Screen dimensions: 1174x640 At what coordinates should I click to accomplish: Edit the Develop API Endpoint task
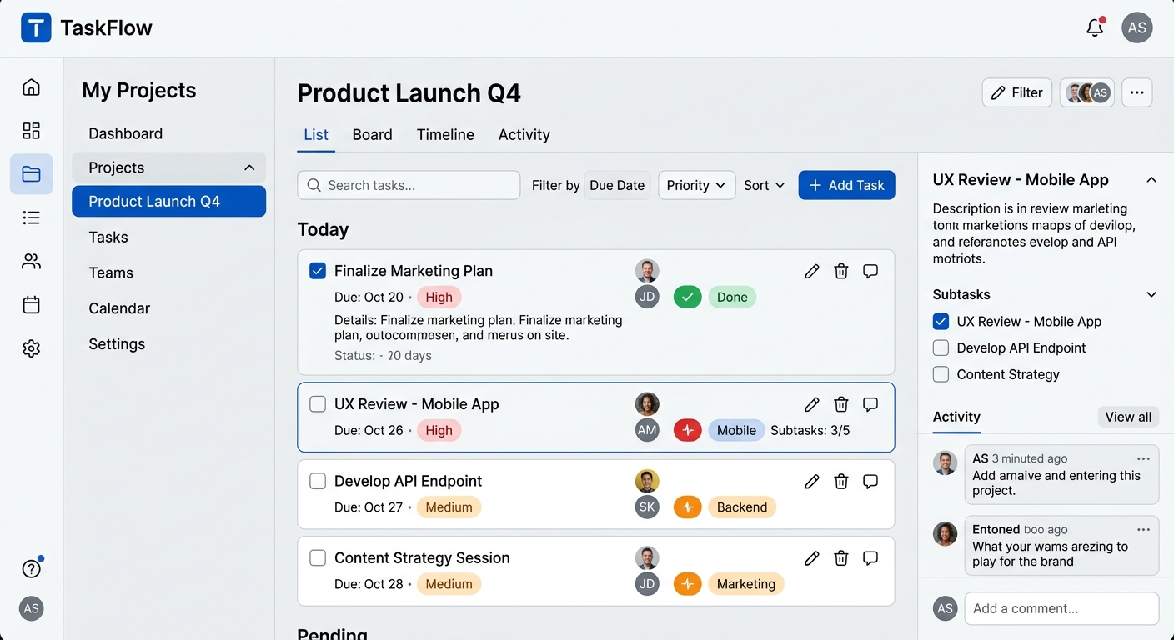tap(811, 481)
